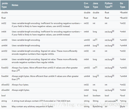Click the fixed32 note 'More efficient than uint32'
The image size is (131, 110).
click(x=45, y=69)
